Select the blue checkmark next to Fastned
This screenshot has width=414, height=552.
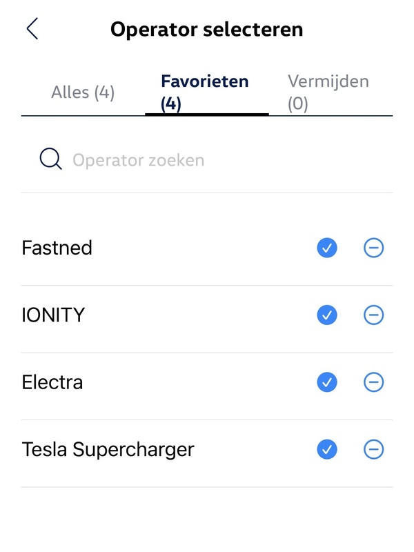(x=326, y=248)
